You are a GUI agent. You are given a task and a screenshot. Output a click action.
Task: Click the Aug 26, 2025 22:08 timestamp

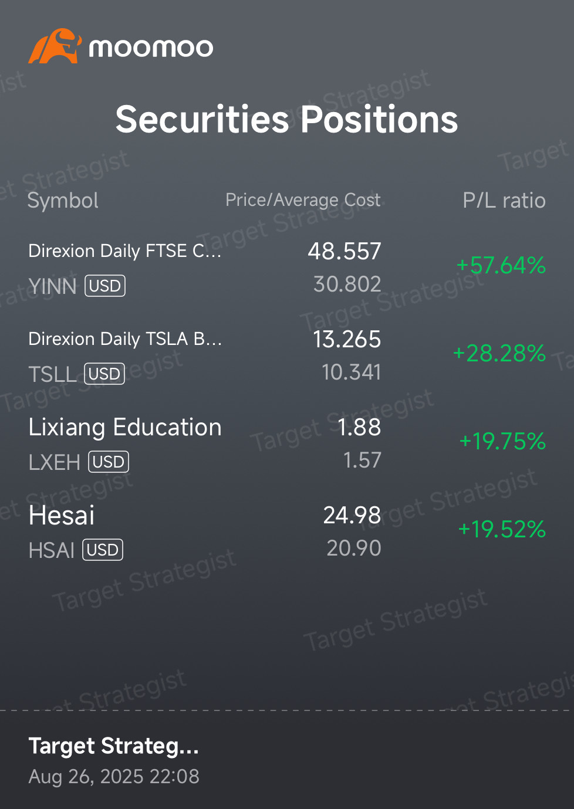(x=114, y=777)
